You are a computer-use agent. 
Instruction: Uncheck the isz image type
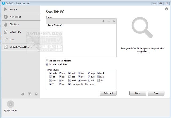point(50,77)
